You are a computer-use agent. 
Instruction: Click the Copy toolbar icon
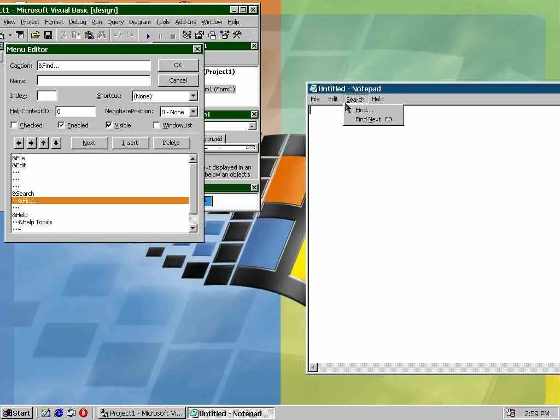tap(76, 35)
